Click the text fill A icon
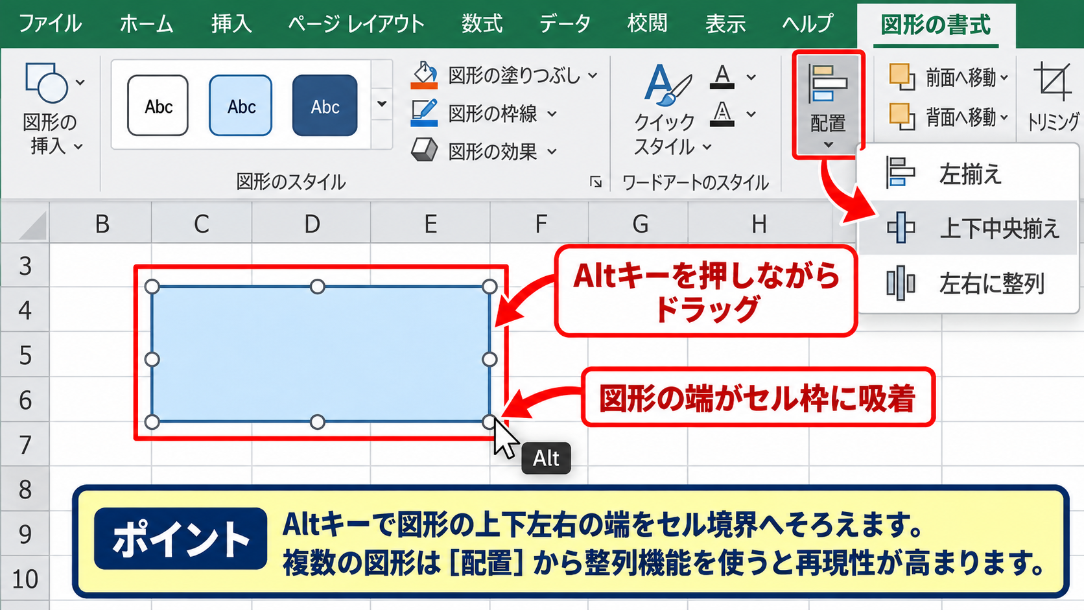1084x610 pixels. (x=722, y=76)
